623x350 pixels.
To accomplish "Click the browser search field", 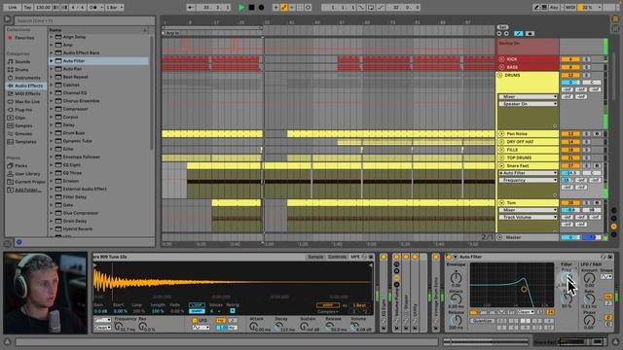I will pyautogui.click(x=85, y=20).
